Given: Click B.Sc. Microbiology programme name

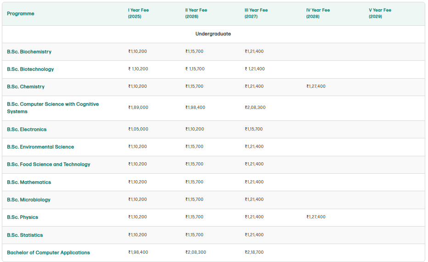Looking at the screenshot, I should click(28, 200).
